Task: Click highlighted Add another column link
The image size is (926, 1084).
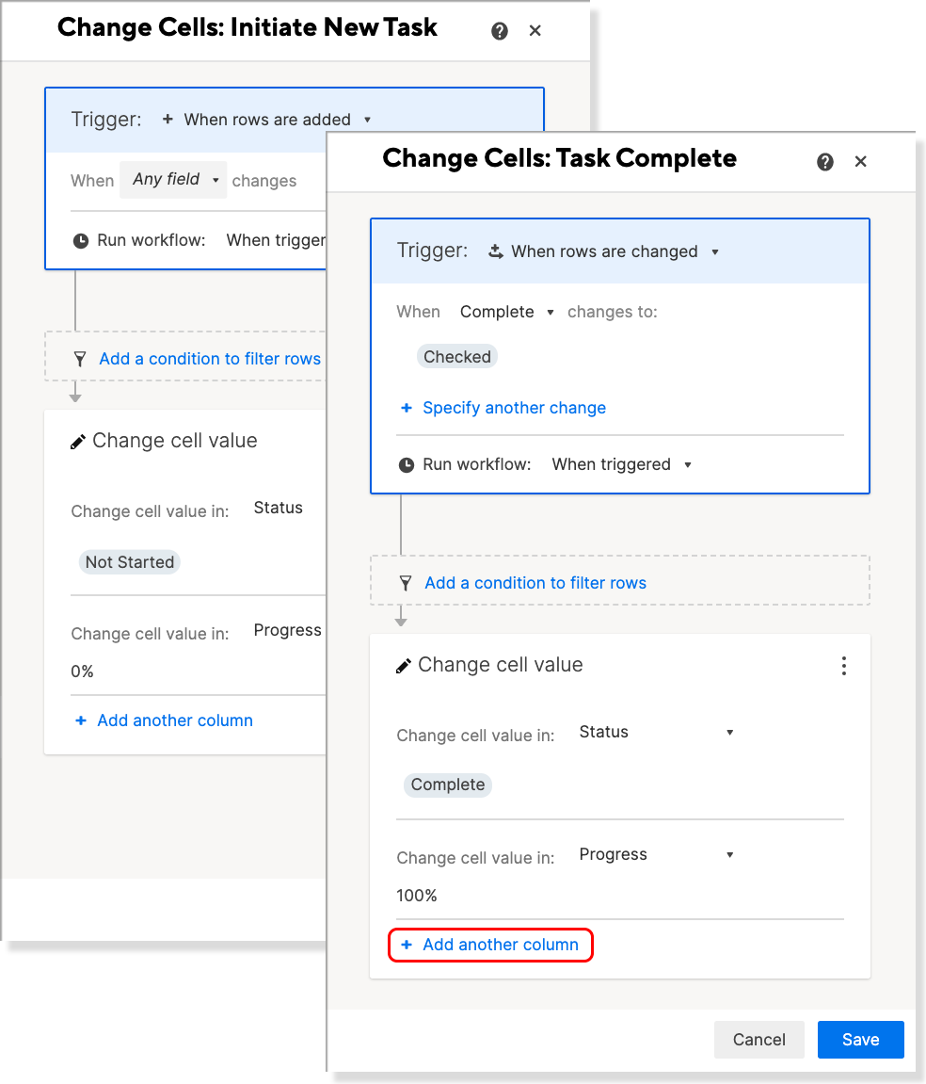Action: (490, 945)
